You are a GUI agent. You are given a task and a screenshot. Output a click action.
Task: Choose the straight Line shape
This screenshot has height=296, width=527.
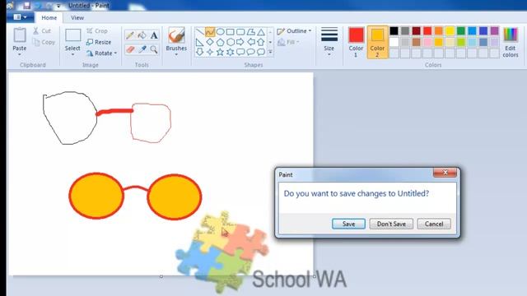point(199,32)
